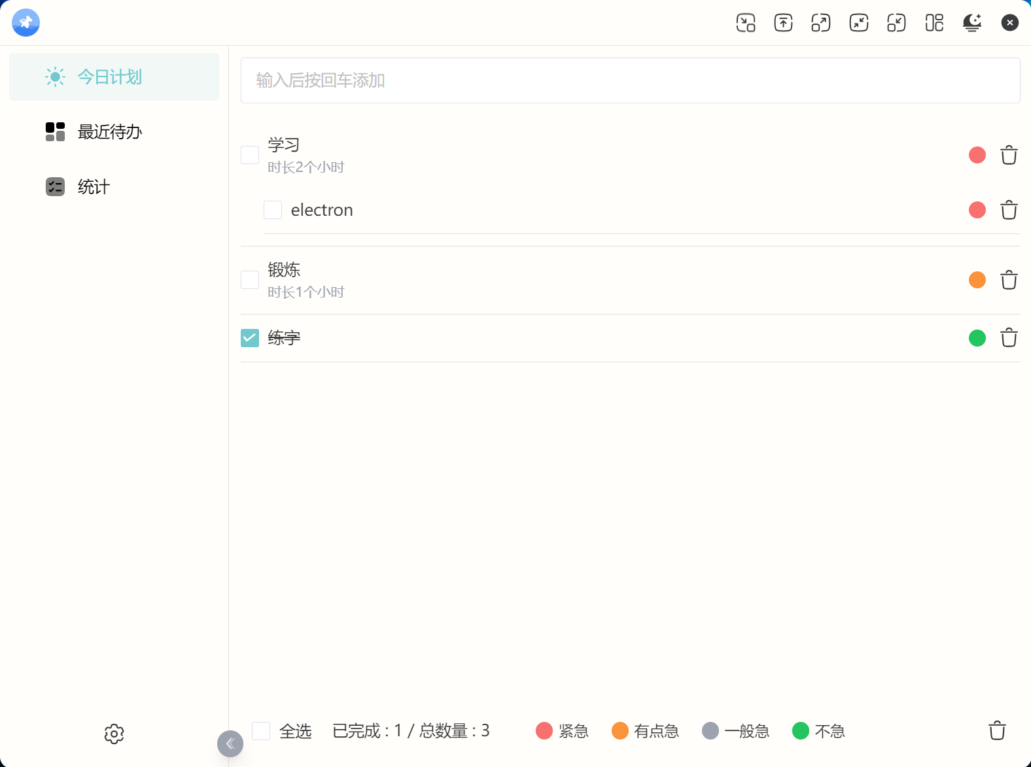Collapse the sidebar with double-chevron button
Screen dimensions: 1031x767
click(230, 743)
